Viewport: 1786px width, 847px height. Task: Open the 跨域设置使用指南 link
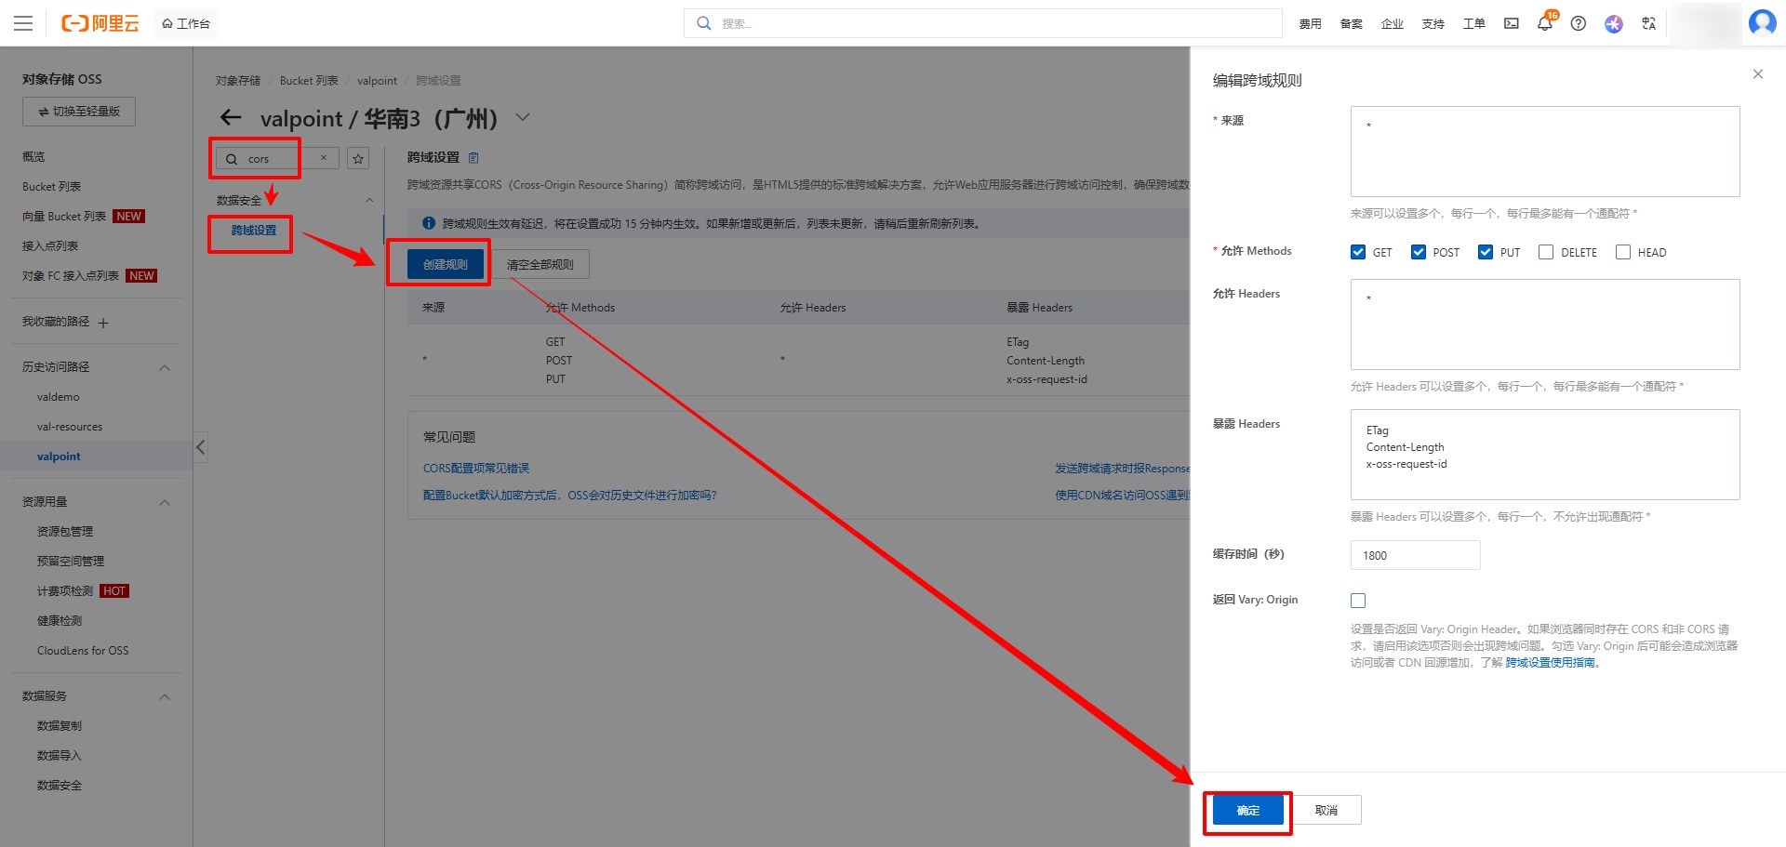pos(1551,663)
